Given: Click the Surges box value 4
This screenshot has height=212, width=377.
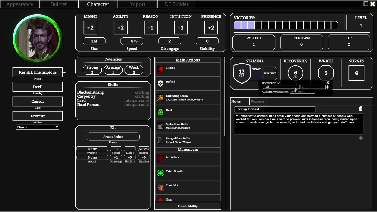Looking at the screenshot, I should tap(356, 73).
